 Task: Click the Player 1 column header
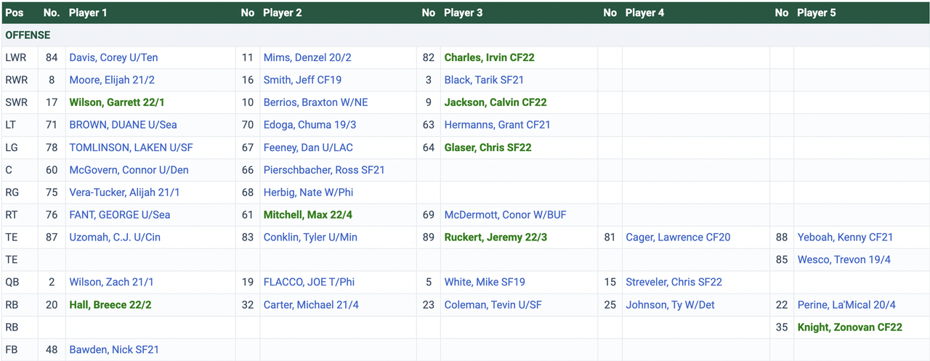tap(88, 12)
